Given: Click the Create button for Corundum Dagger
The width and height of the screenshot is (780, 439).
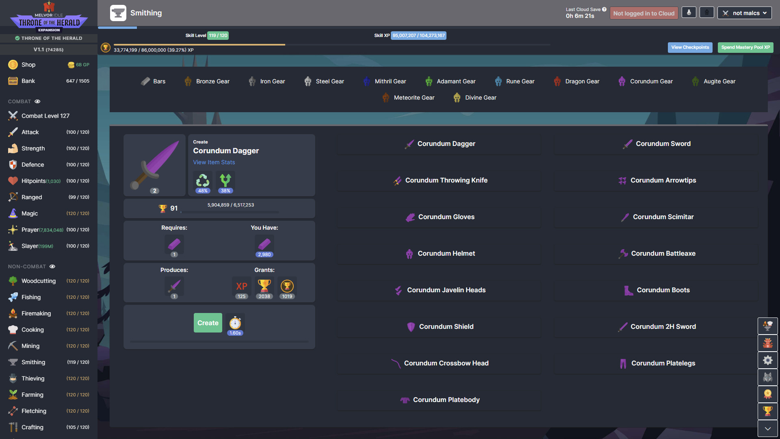Looking at the screenshot, I should pos(207,322).
